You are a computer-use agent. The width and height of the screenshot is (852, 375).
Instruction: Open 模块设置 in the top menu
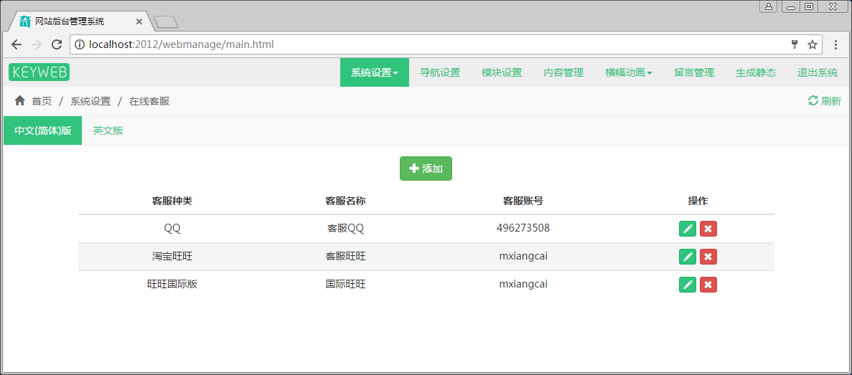coord(502,72)
